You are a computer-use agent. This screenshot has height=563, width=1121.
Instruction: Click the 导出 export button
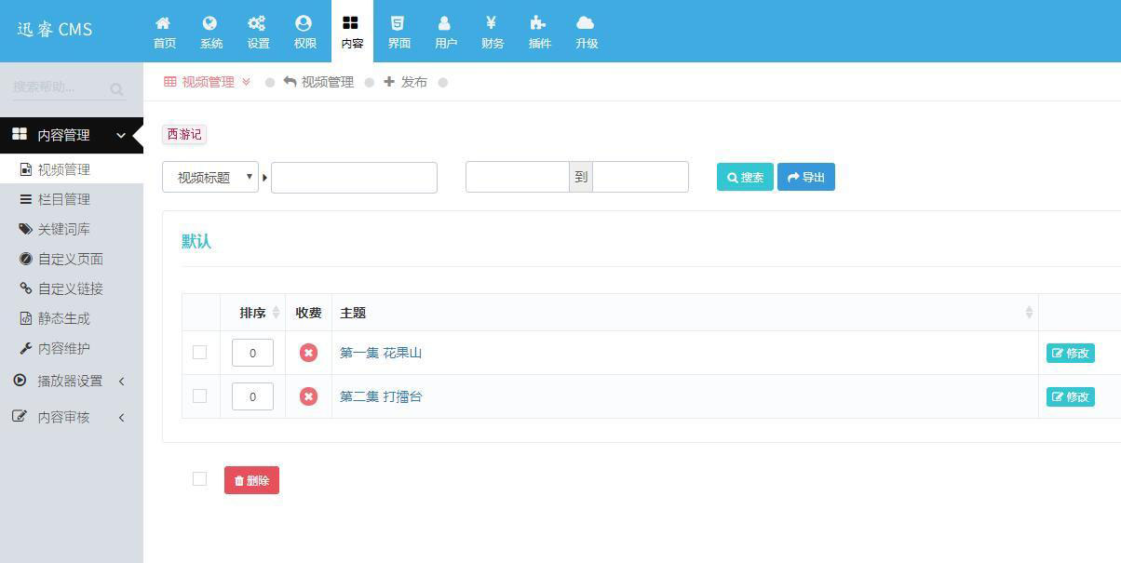tap(806, 177)
